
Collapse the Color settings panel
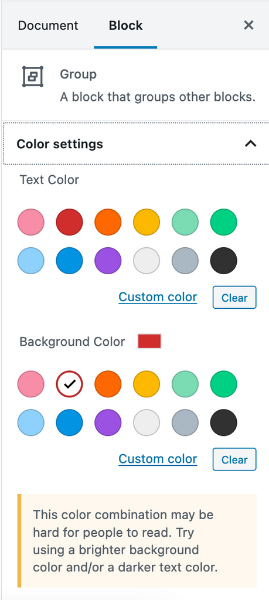tap(250, 144)
